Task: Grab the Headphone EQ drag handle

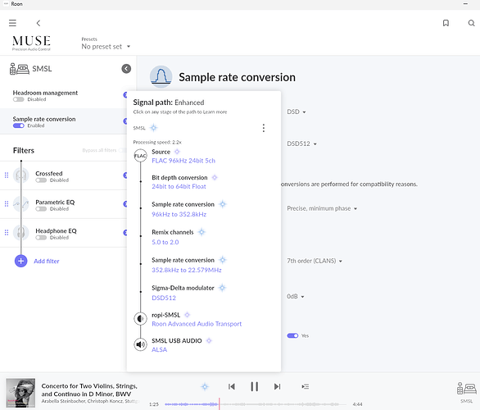Action: pos(7,233)
